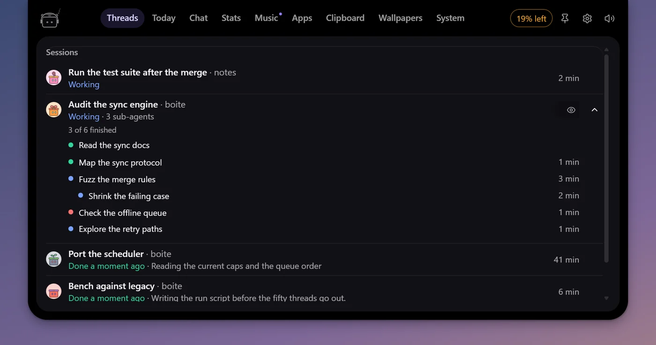Click the scroll down arrow of sessions list
Image resolution: width=656 pixels, height=345 pixels.
click(x=606, y=298)
